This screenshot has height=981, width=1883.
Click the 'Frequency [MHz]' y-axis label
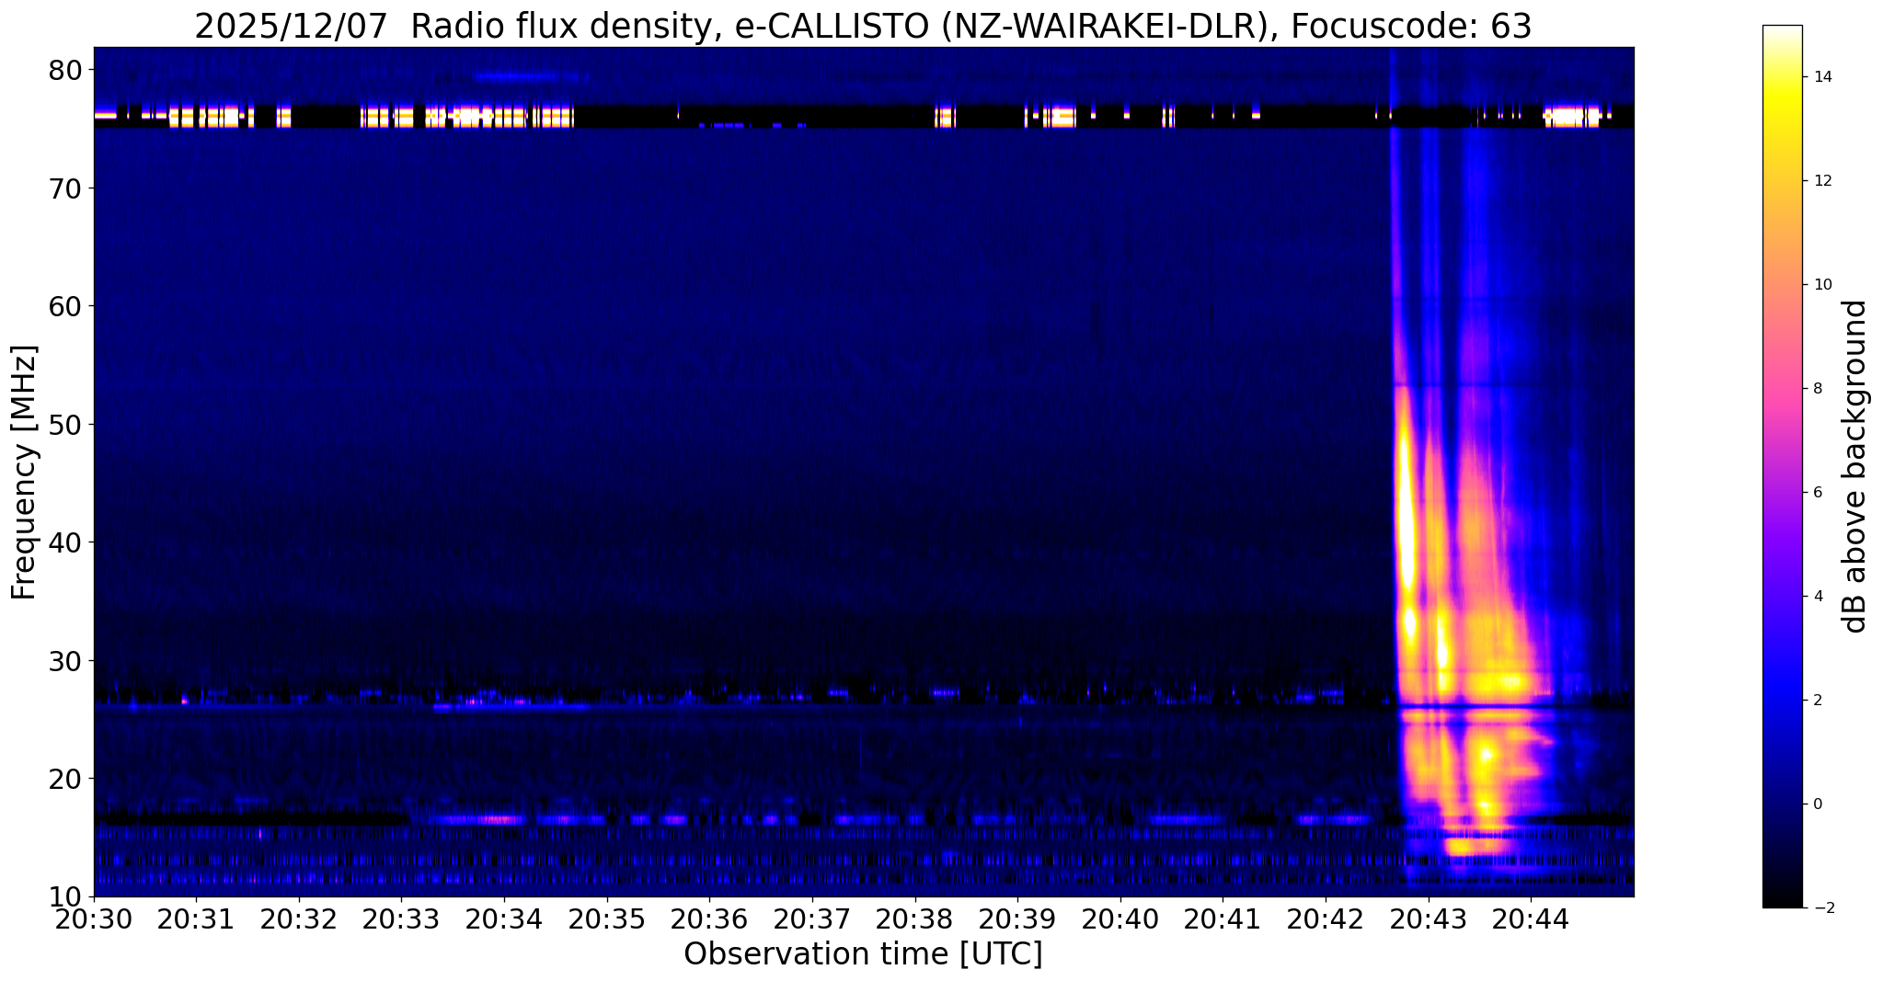pyautogui.click(x=24, y=473)
